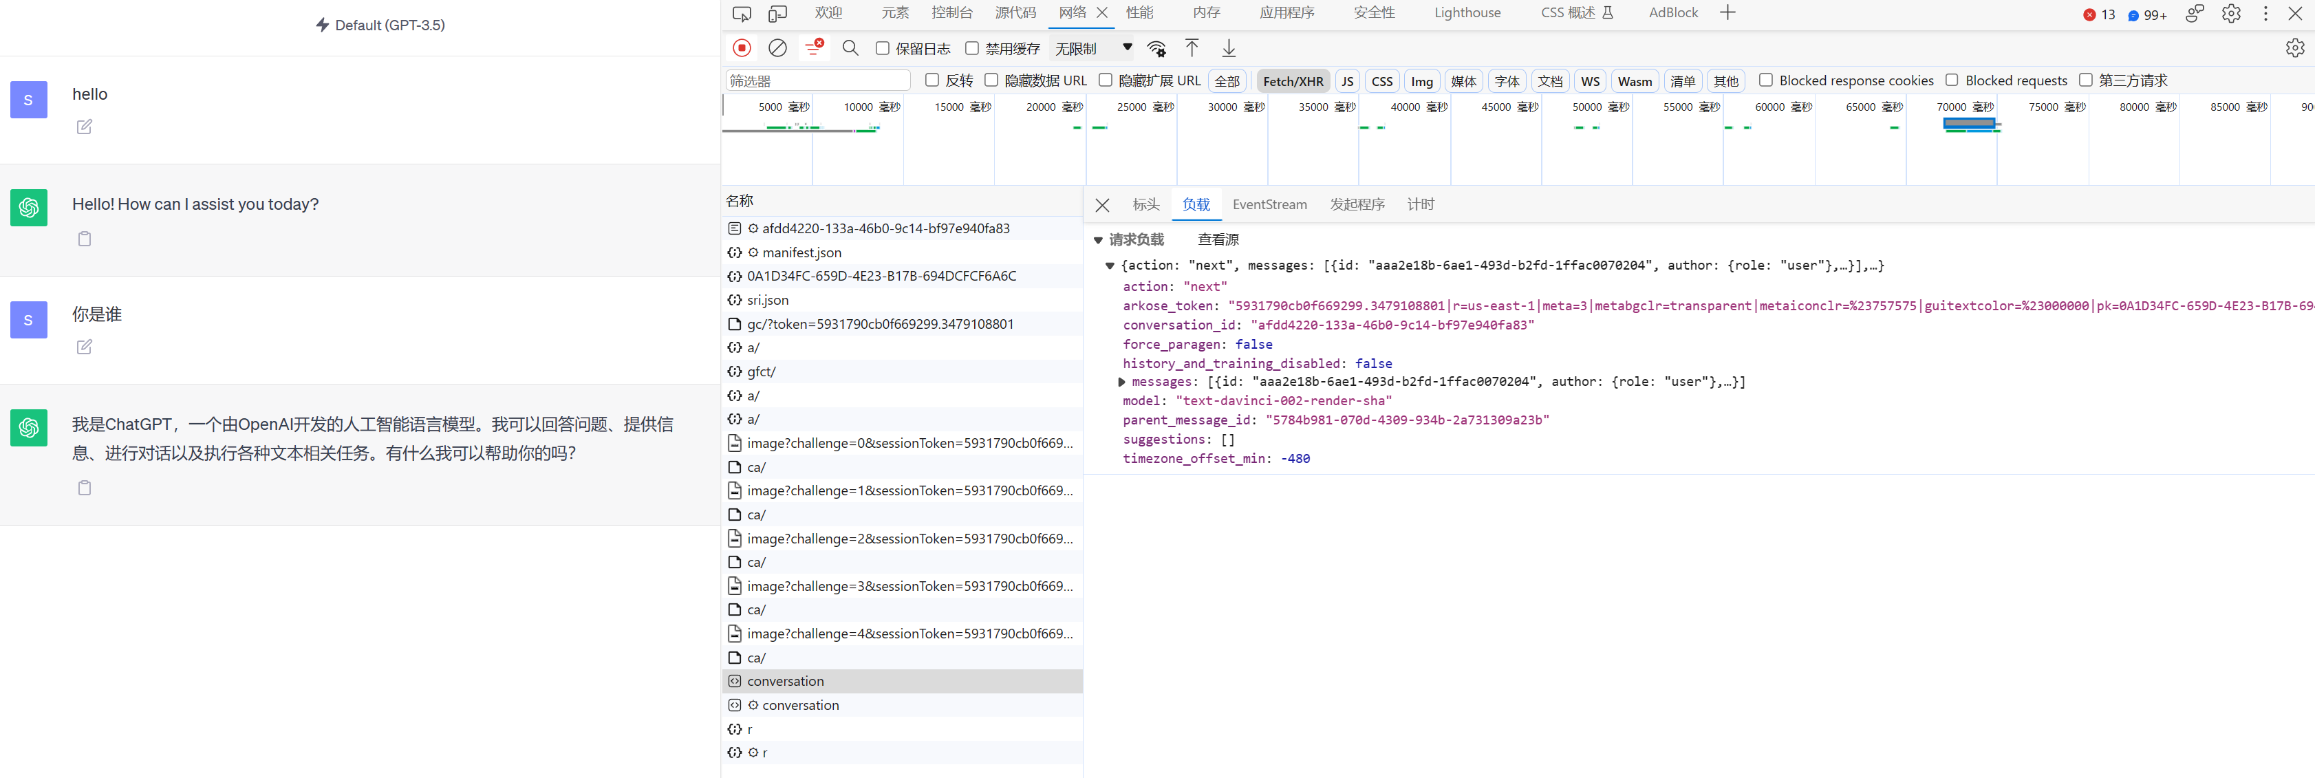
Task: Click the selected range near 70000 毫秒
Action: (x=1970, y=123)
